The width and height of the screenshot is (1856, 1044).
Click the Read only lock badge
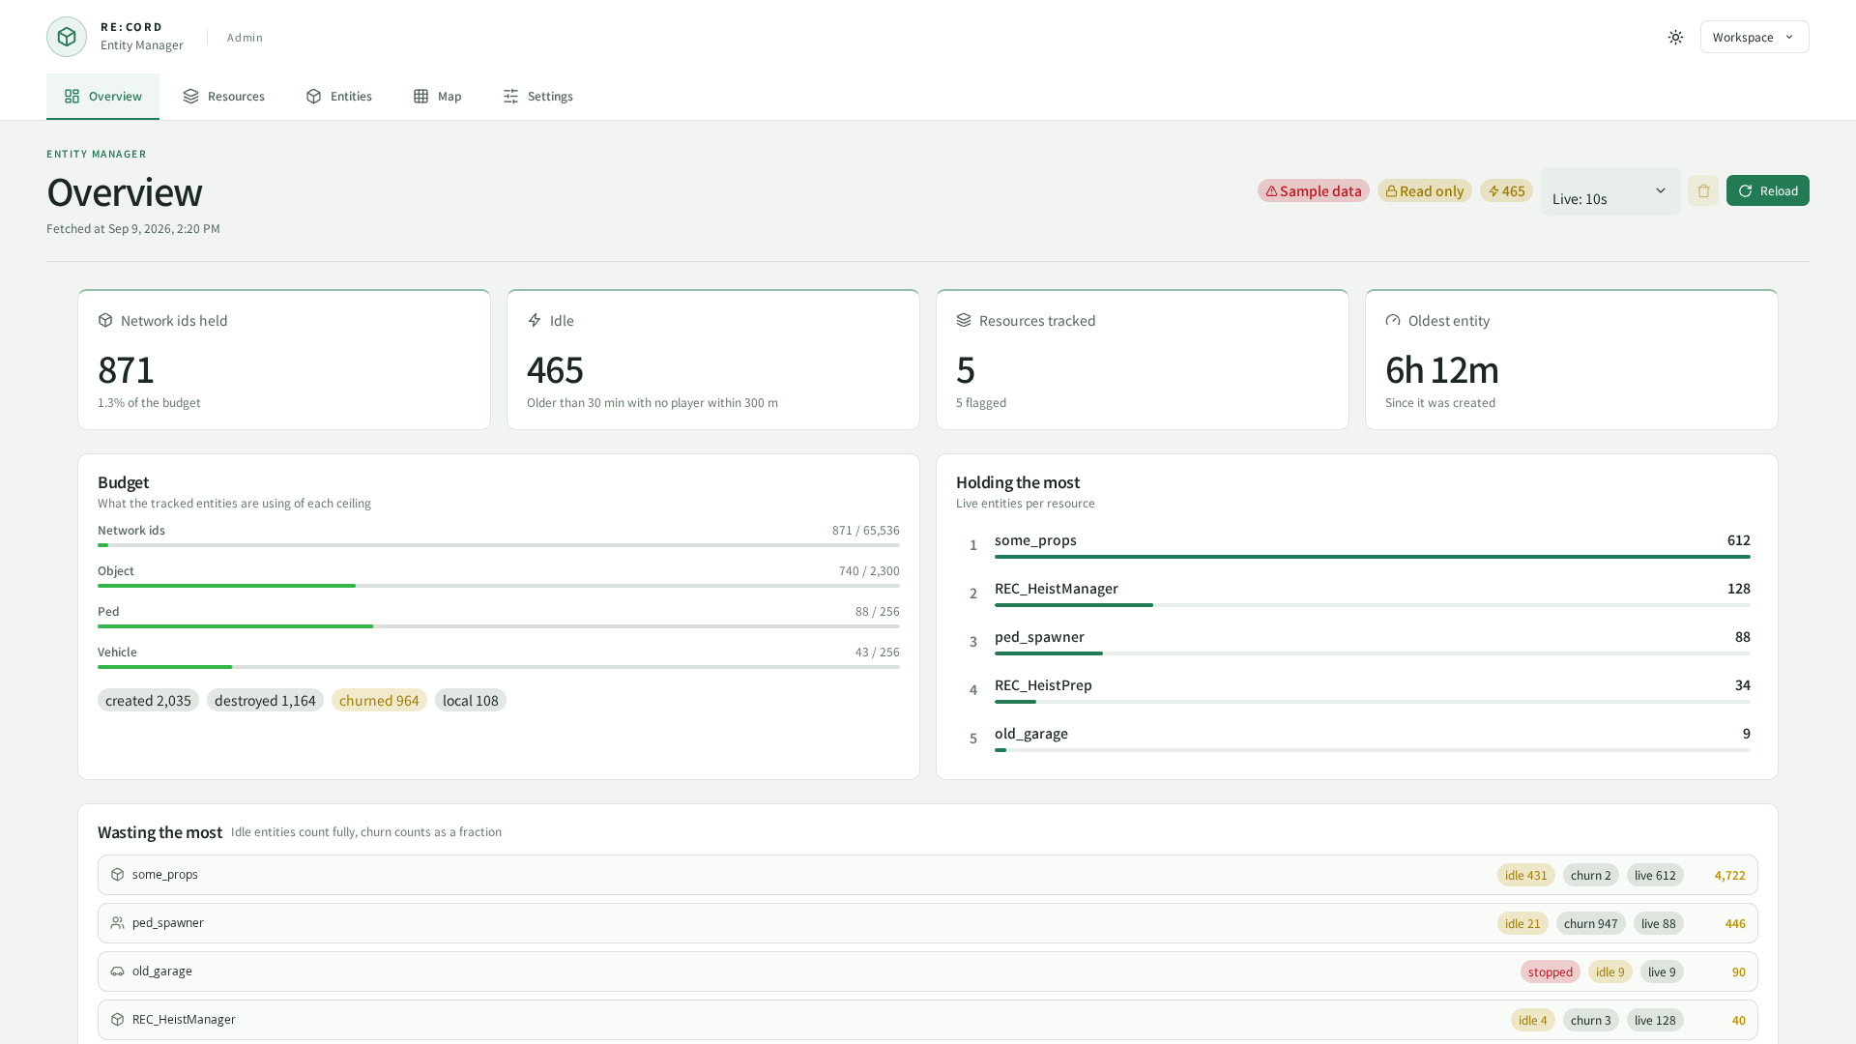[x=1425, y=190]
